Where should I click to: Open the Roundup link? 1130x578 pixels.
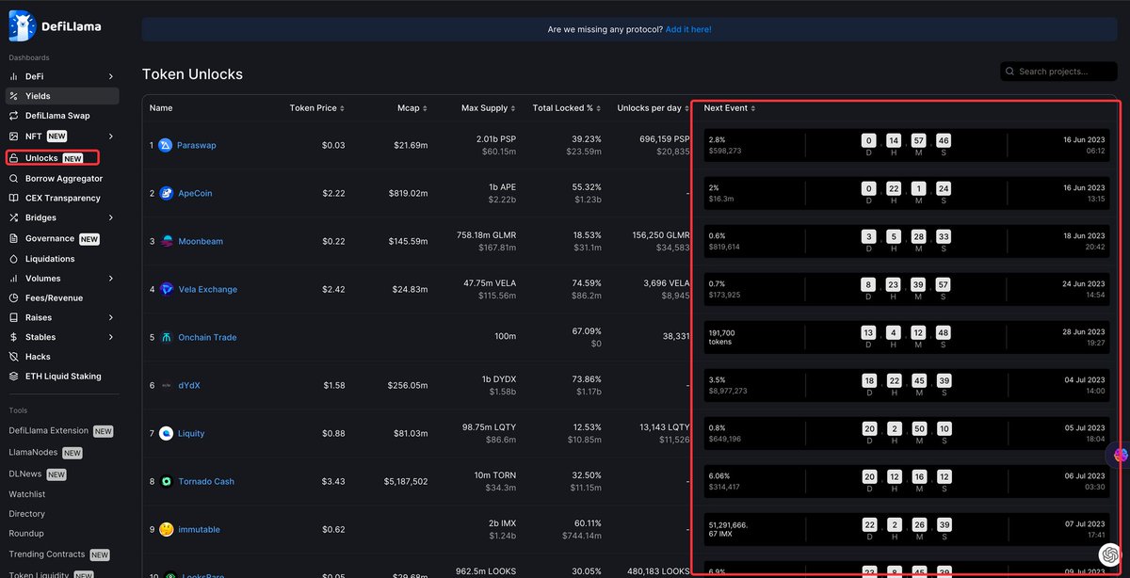pyautogui.click(x=27, y=534)
